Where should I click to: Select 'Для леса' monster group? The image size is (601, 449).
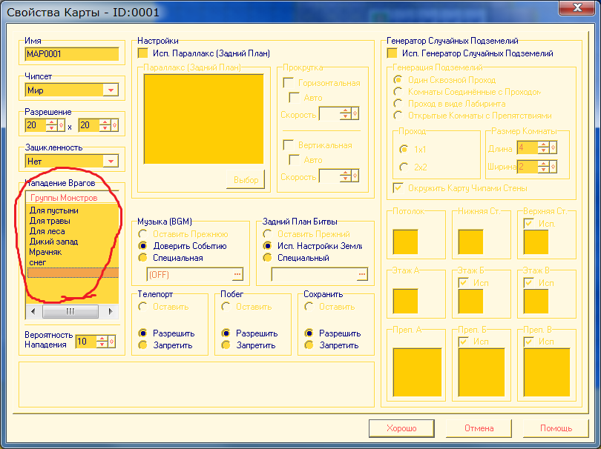tap(47, 231)
